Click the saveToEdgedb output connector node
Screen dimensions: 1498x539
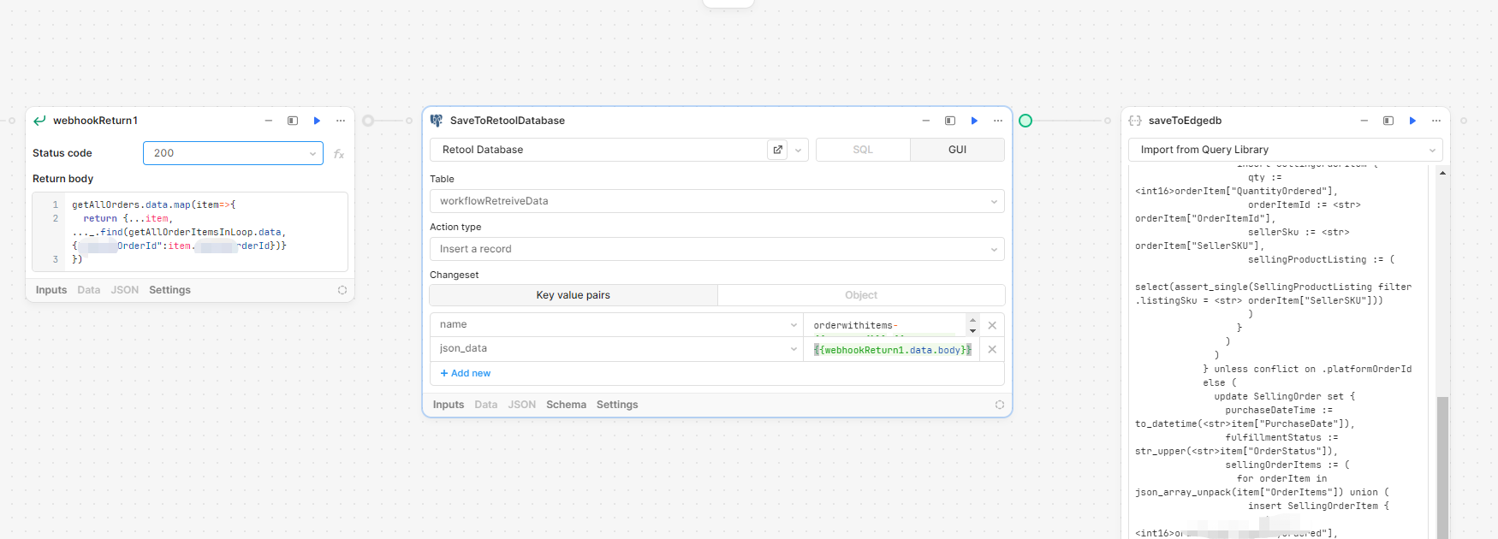click(x=1464, y=121)
